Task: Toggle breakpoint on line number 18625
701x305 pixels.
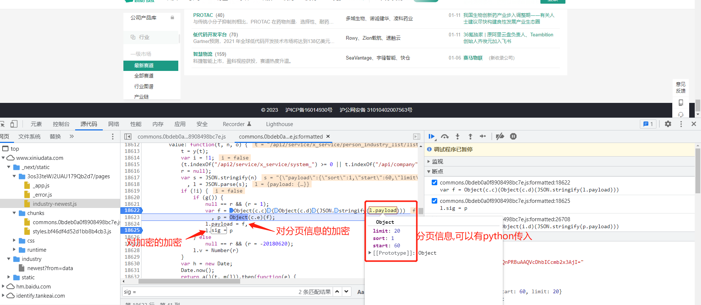Action: [x=132, y=230]
